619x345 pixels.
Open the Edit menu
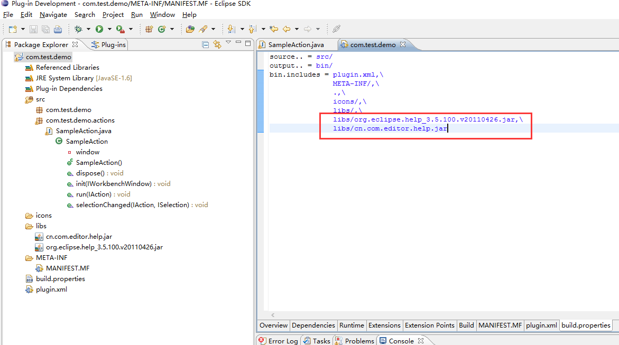click(26, 15)
